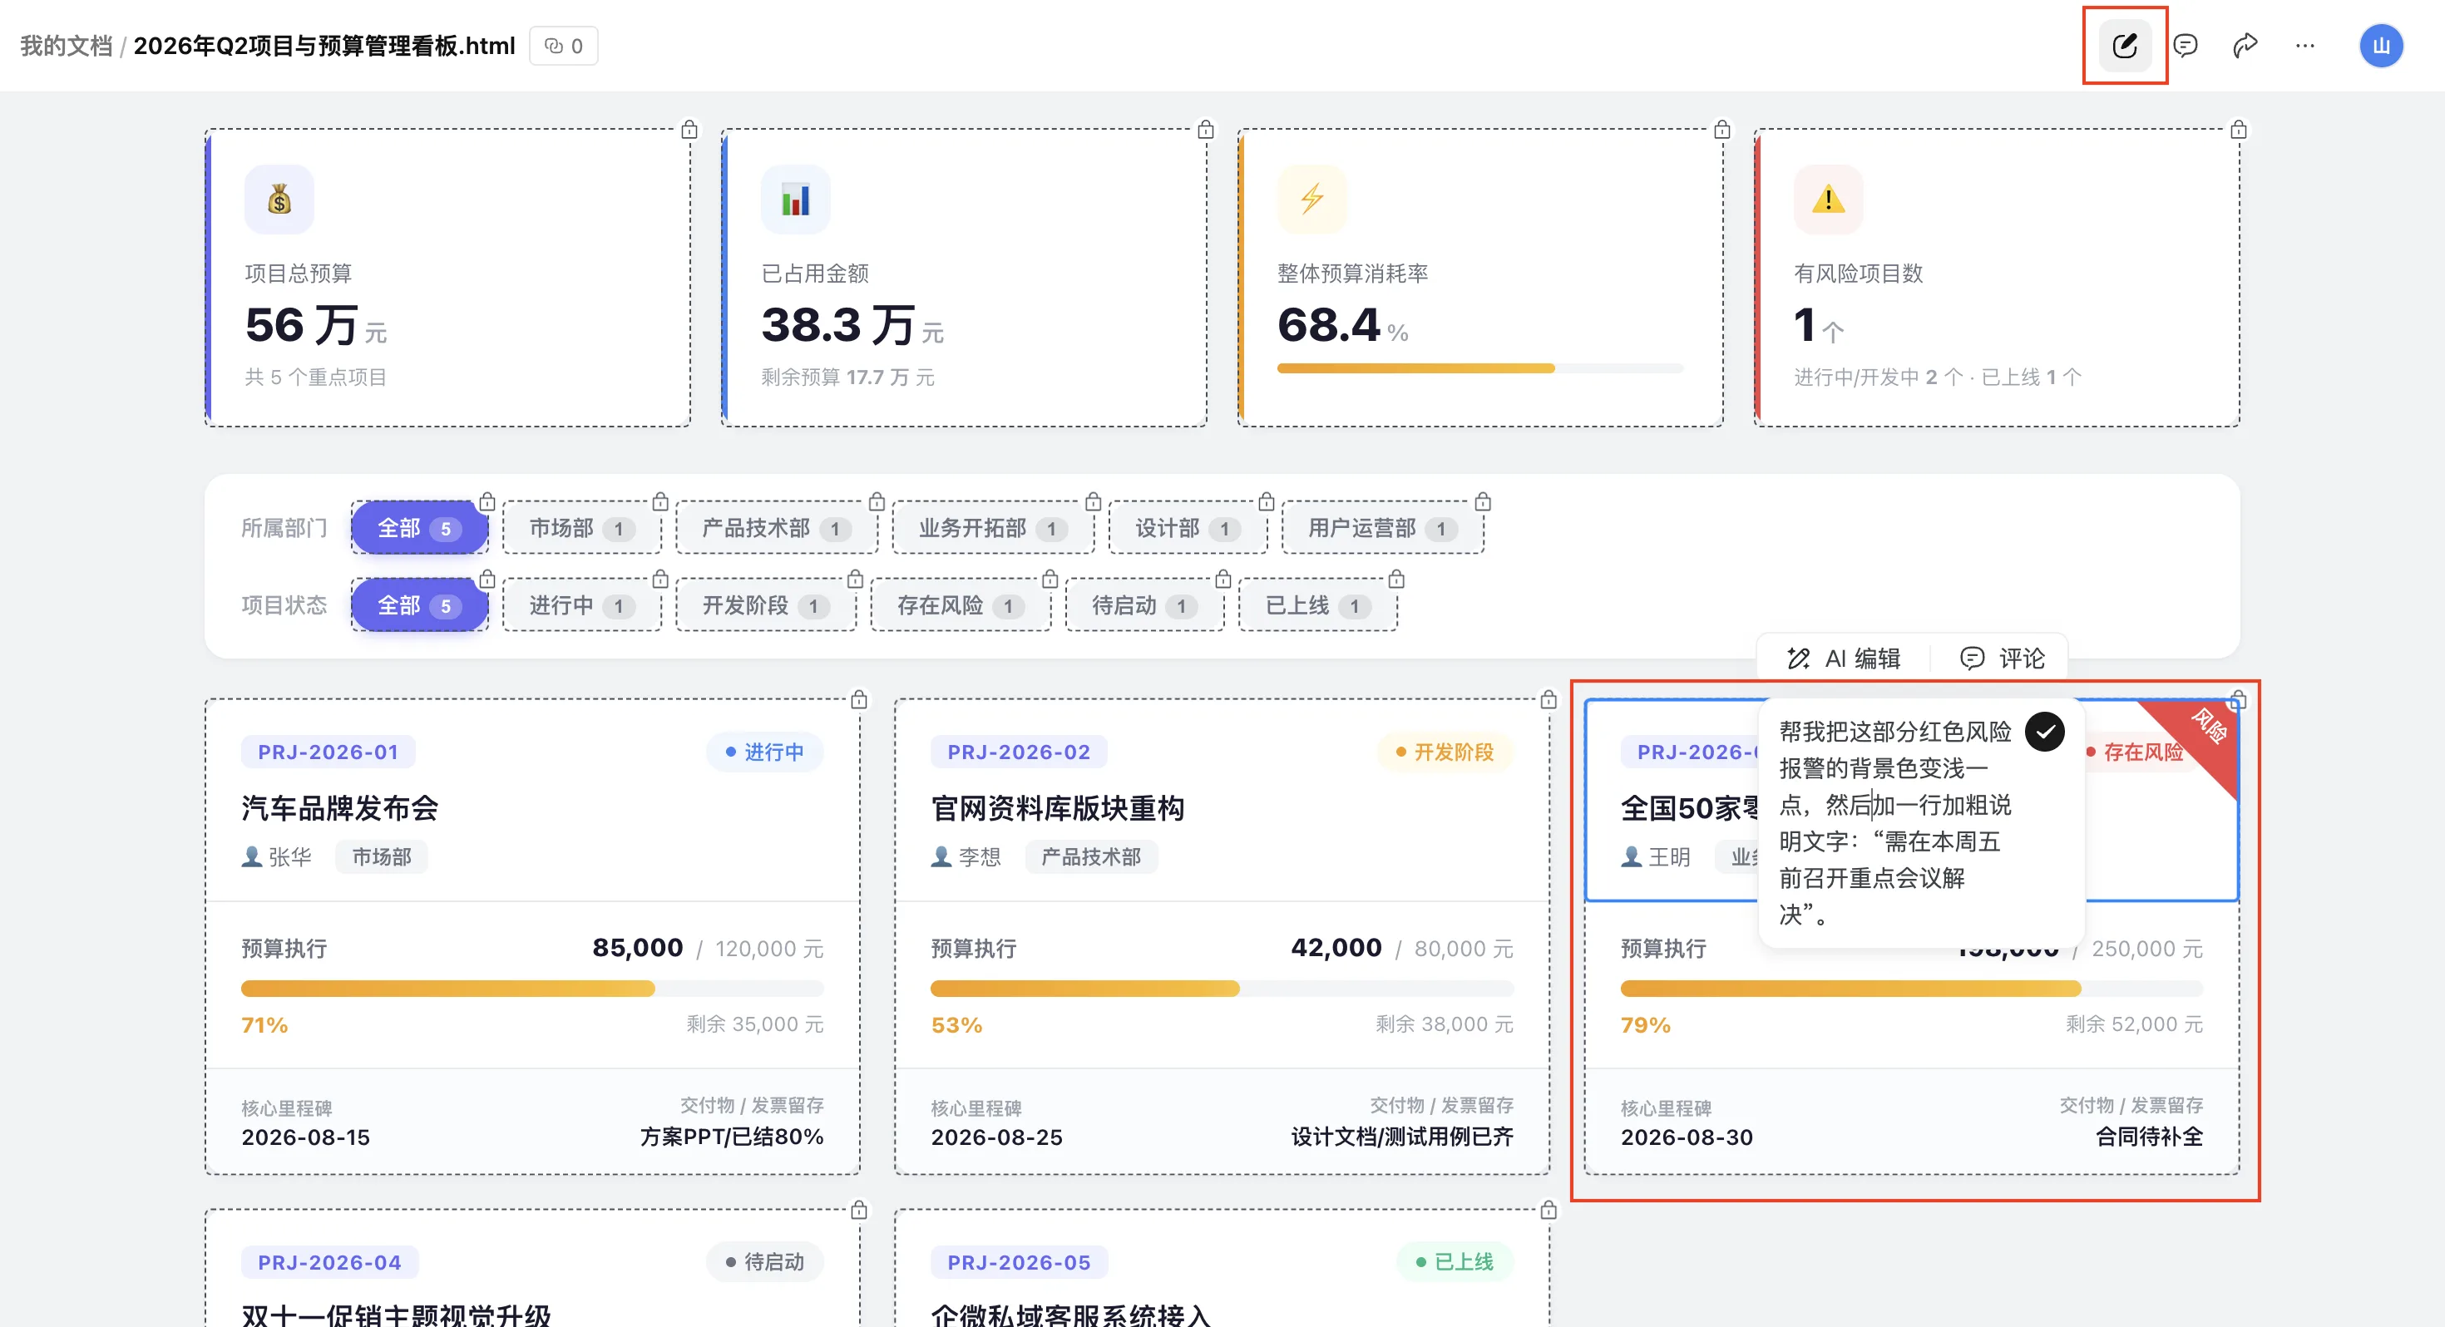The image size is (2445, 1327).
Task: Click the 71% budget progress bar
Action: pyautogui.click(x=532, y=989)
